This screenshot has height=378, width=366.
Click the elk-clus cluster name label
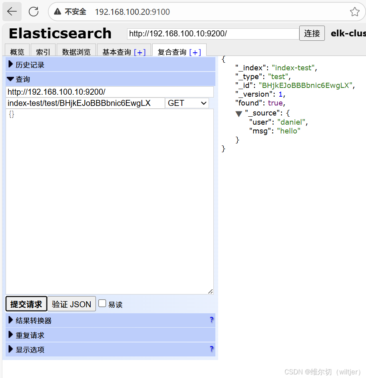(x=348, y=34)
